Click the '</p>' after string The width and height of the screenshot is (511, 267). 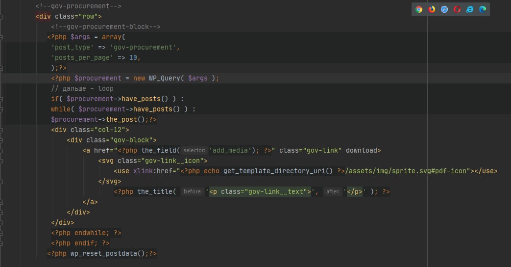[x=355, y=191]
